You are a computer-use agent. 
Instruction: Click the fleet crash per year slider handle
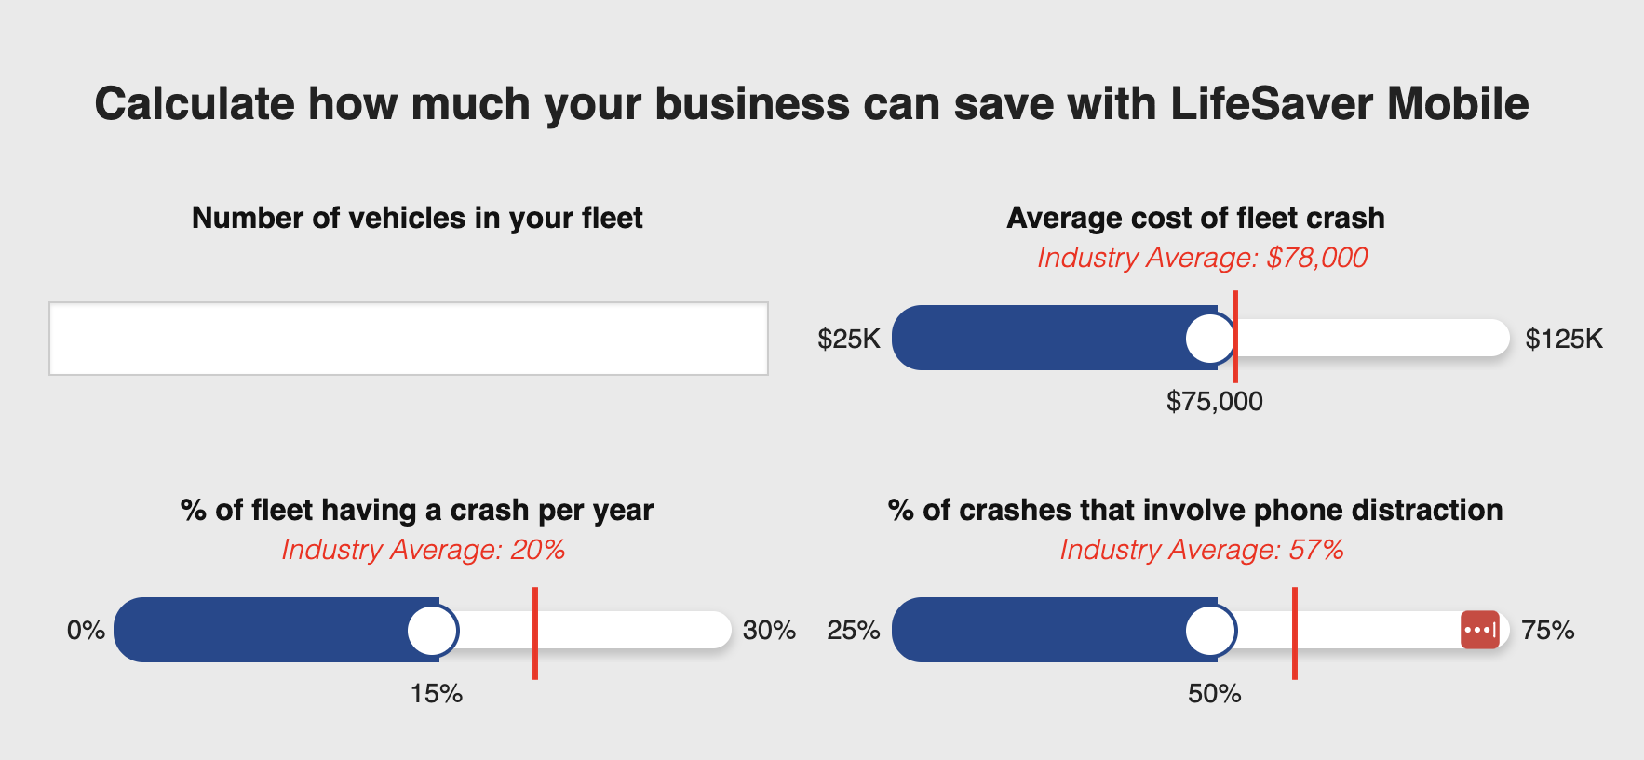[x=433, y=631]
